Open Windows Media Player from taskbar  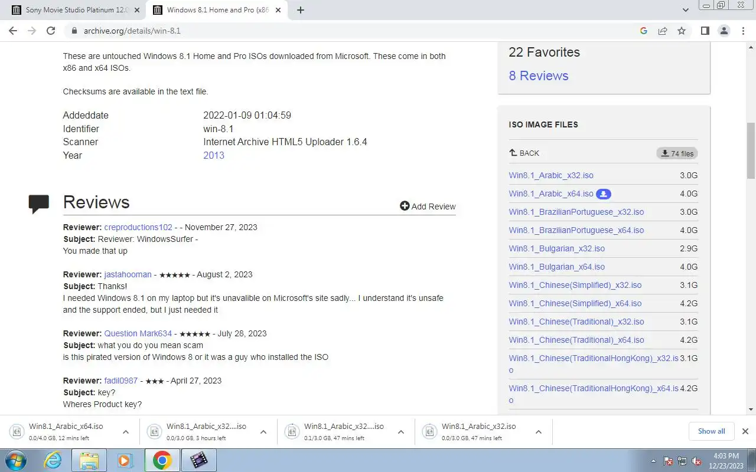point(125,460)
